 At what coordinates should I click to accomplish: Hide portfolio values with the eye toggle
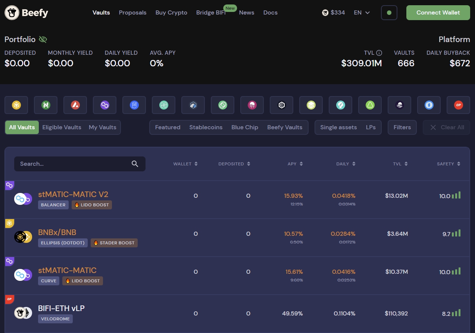[x=43, y=39]
